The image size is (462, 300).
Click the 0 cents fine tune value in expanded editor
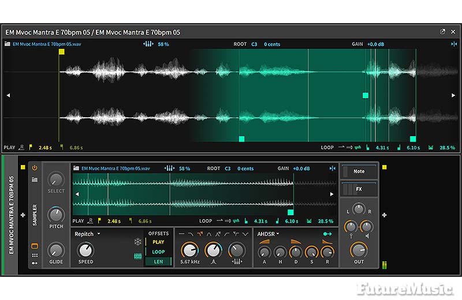(x=272, y=44)
